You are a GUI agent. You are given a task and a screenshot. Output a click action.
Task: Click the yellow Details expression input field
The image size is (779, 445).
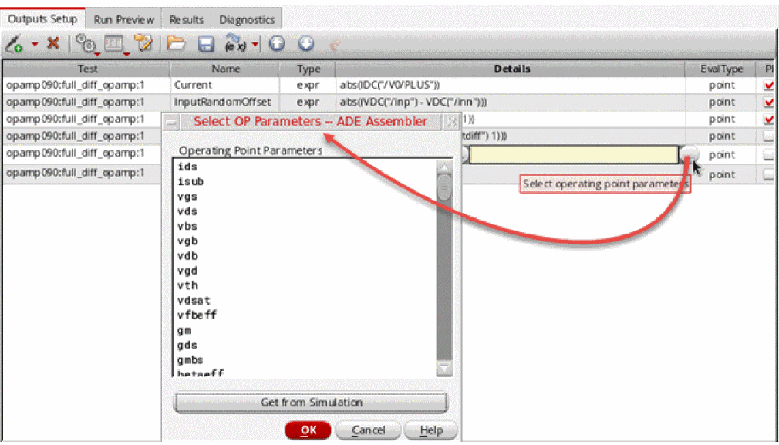[x=574, y=155]
